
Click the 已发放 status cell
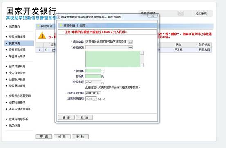click(179, 50)
